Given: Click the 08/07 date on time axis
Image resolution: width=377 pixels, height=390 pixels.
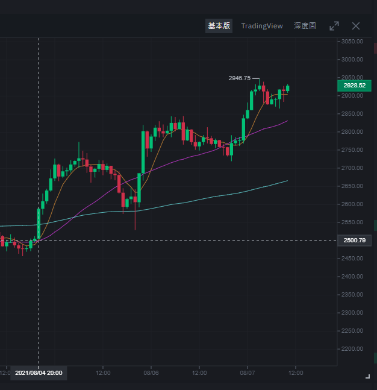Looking at the screenshot, I should tap(248, 373).
